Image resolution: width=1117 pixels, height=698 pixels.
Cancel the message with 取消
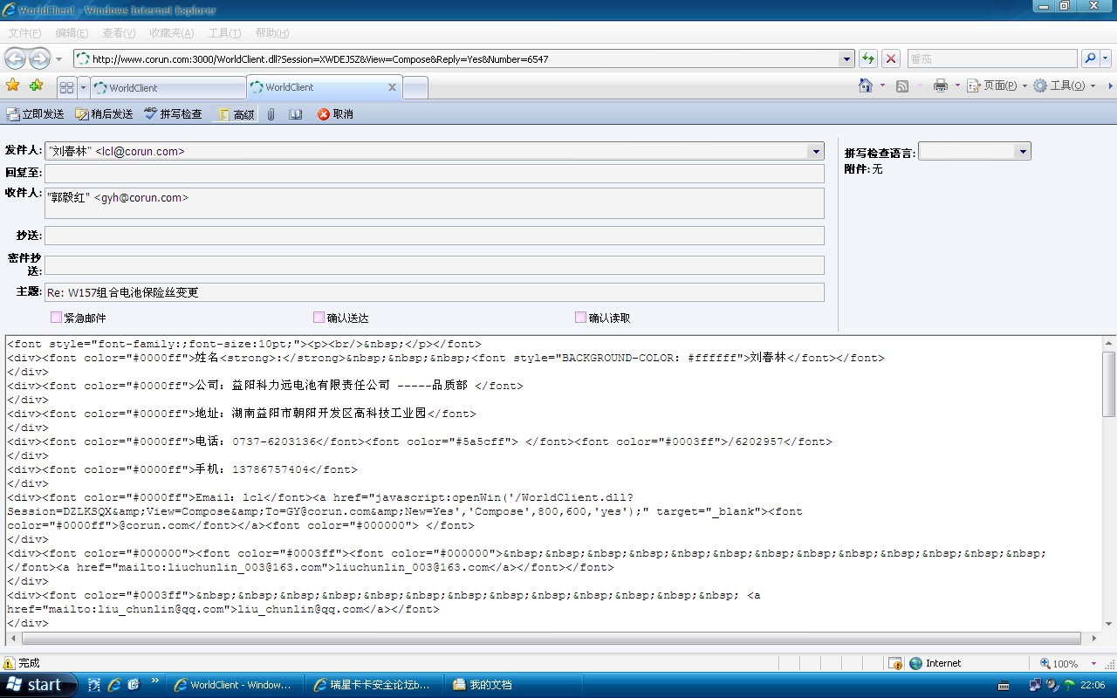[x=335, y=114]
